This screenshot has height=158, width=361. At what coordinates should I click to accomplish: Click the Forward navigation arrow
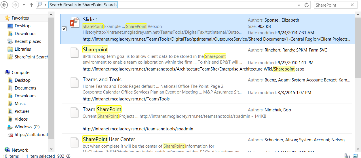(15, 5)
